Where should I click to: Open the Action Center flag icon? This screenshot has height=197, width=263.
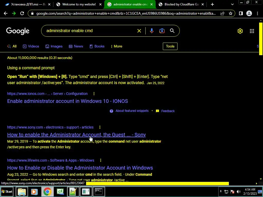pos(232,192)
